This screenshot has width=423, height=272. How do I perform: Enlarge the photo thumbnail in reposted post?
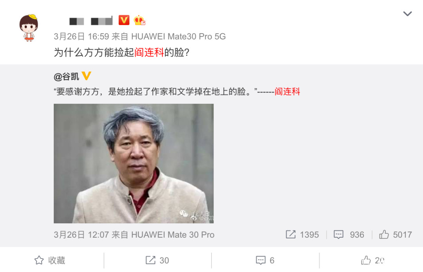point(134,163)
